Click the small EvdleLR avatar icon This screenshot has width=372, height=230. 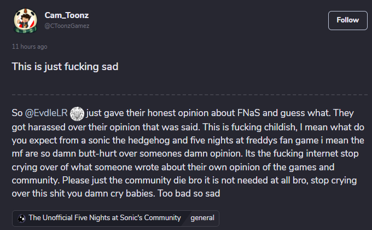click(77, 113)
